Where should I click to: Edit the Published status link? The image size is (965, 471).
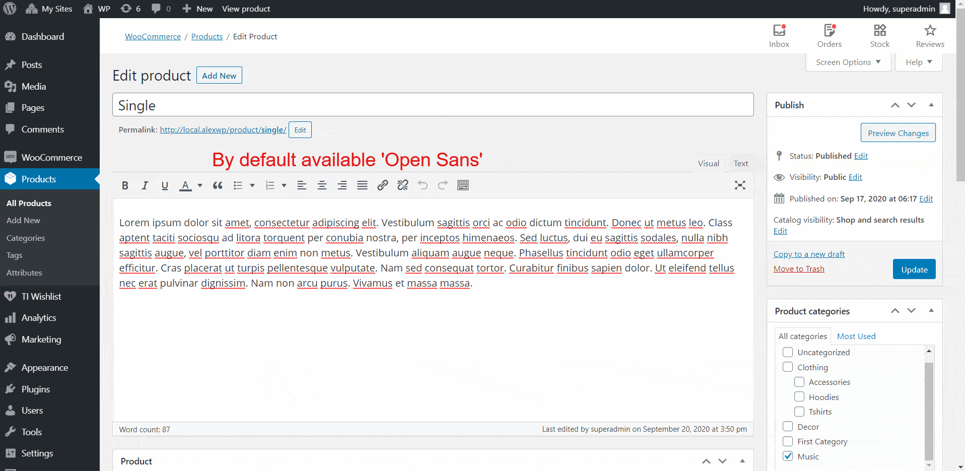coord(861,156)
